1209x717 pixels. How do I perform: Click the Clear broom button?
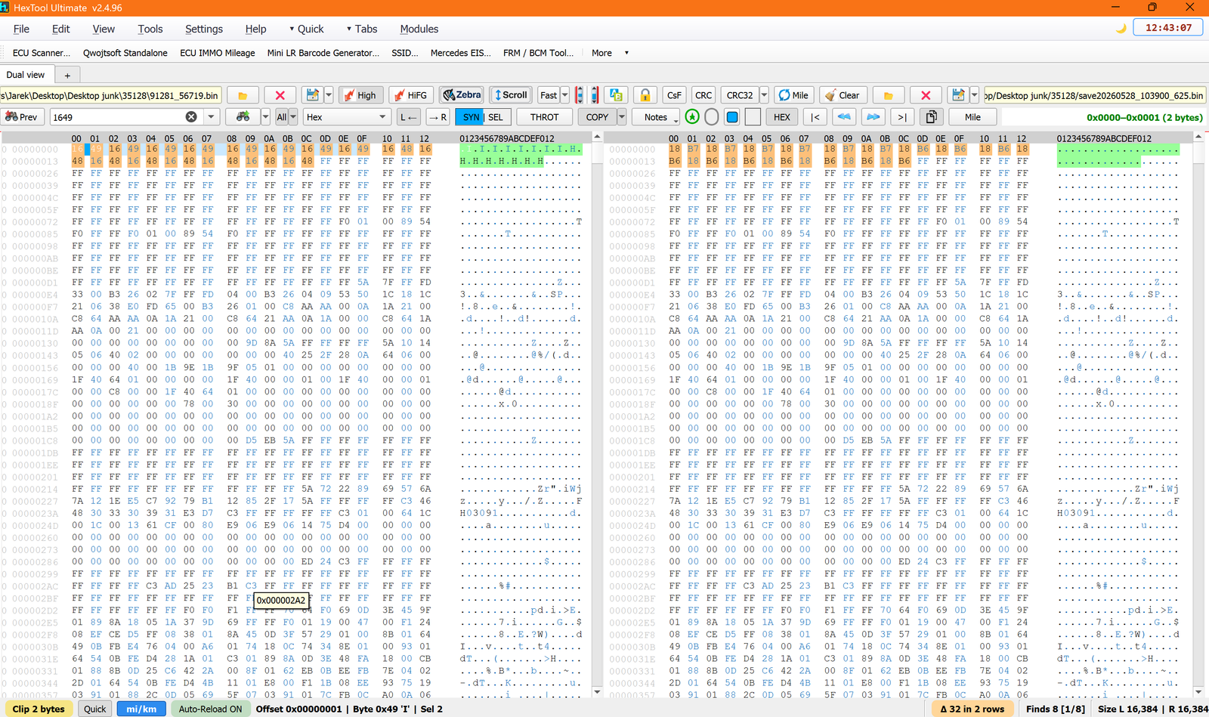tap(842, 95)
